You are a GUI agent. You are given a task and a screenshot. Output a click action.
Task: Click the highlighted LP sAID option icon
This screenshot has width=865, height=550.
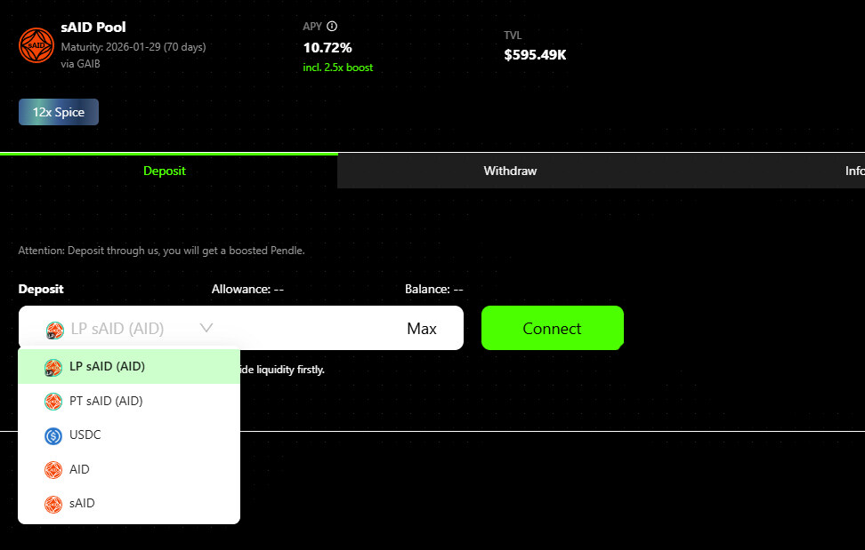tap(53, 367)
